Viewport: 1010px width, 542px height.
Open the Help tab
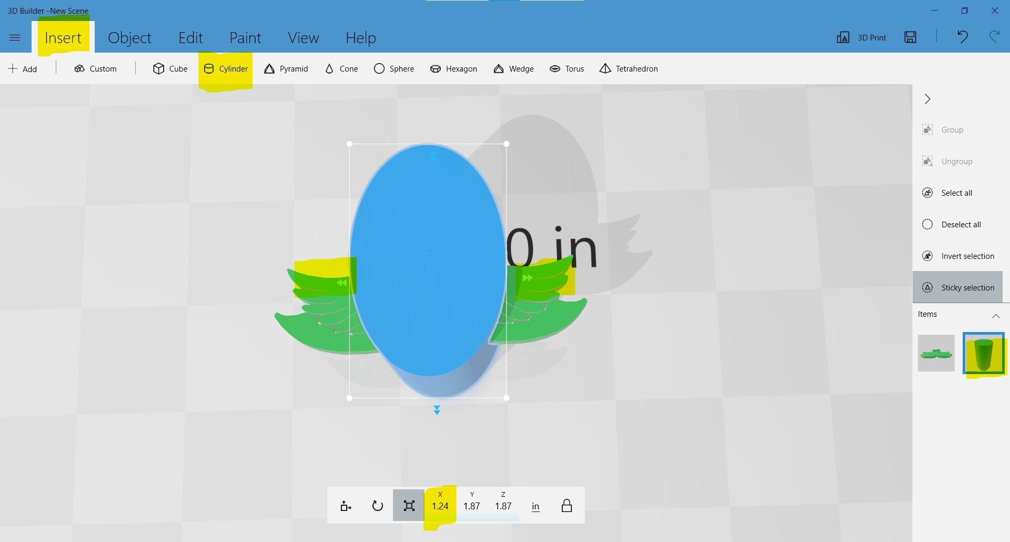(x=360, y=38)
